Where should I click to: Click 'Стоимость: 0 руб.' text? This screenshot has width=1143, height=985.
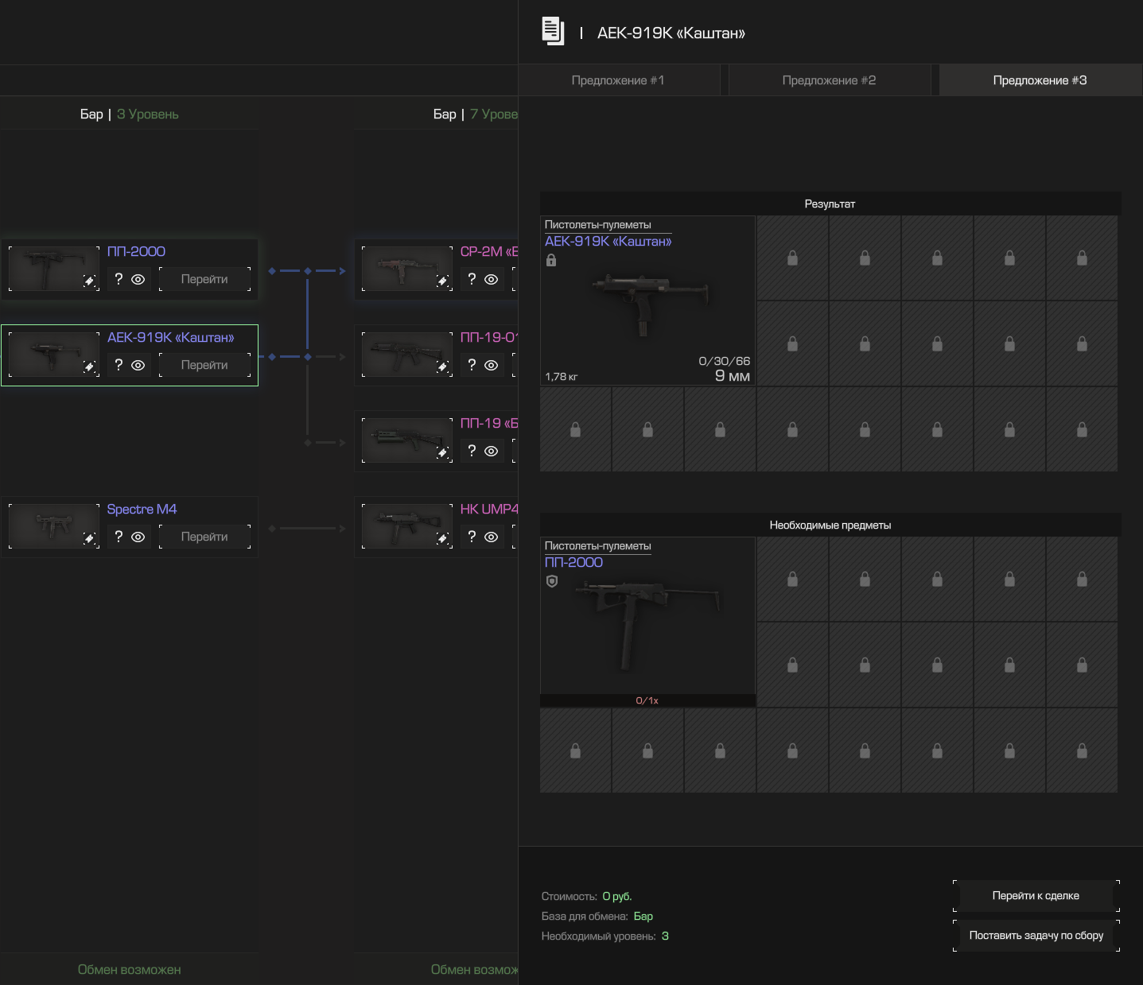(587, 897)
